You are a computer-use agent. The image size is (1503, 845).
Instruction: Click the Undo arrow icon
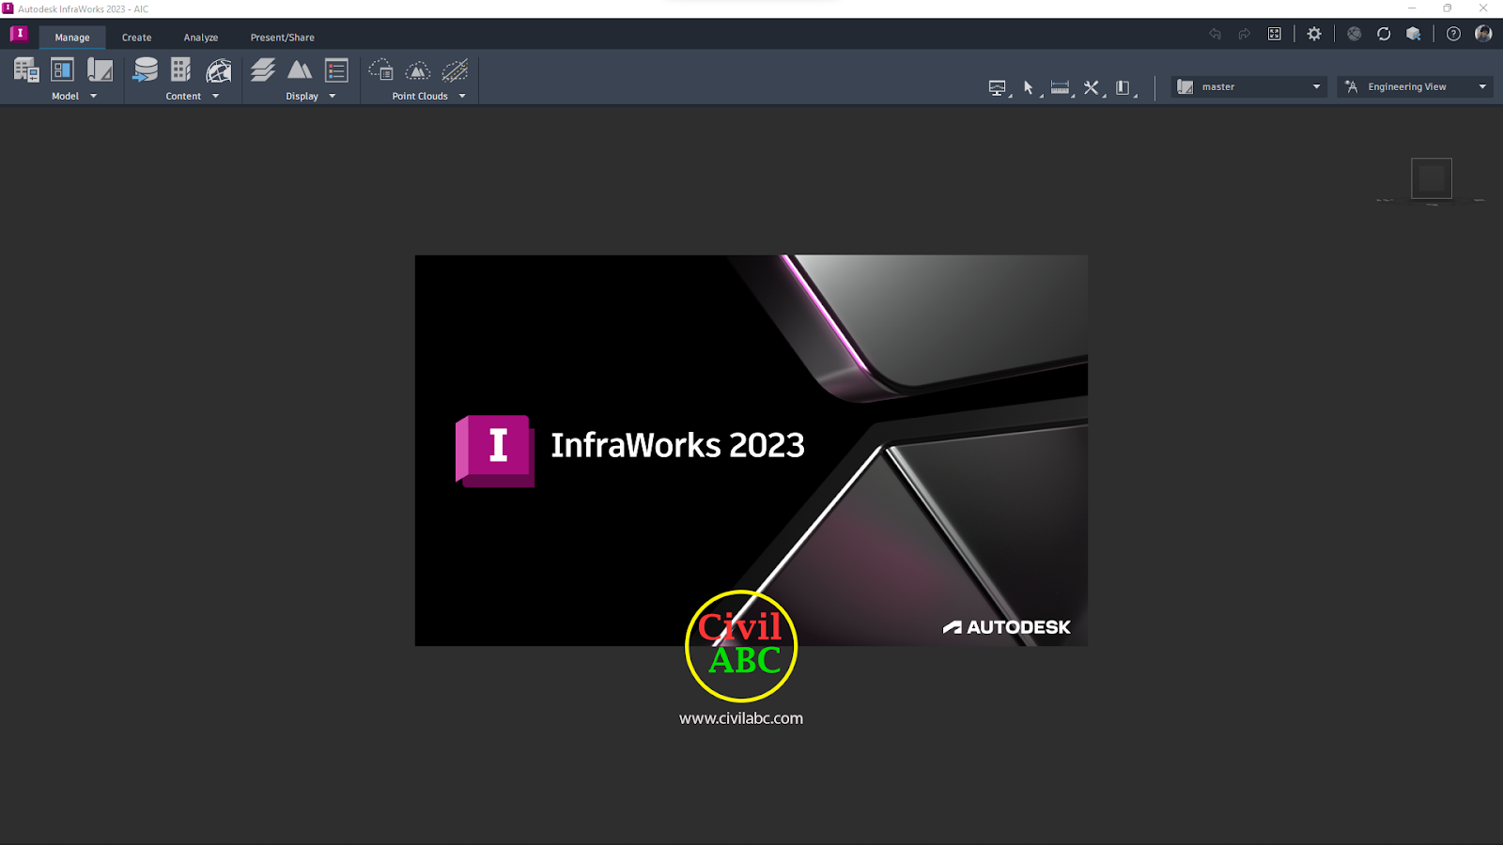(1215, 34)
